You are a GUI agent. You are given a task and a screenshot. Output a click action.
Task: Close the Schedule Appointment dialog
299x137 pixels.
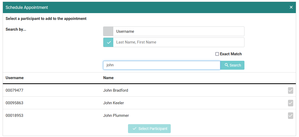pos(291,7)
